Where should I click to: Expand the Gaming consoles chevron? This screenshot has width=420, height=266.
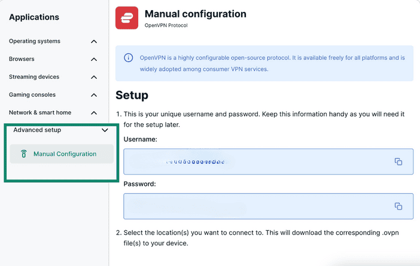point(94,95)
